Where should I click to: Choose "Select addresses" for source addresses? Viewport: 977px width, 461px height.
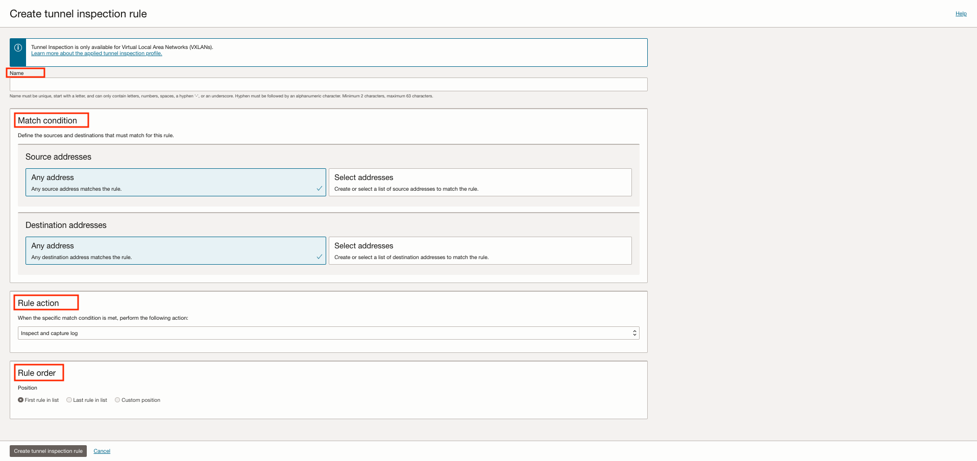pos(480,182)
